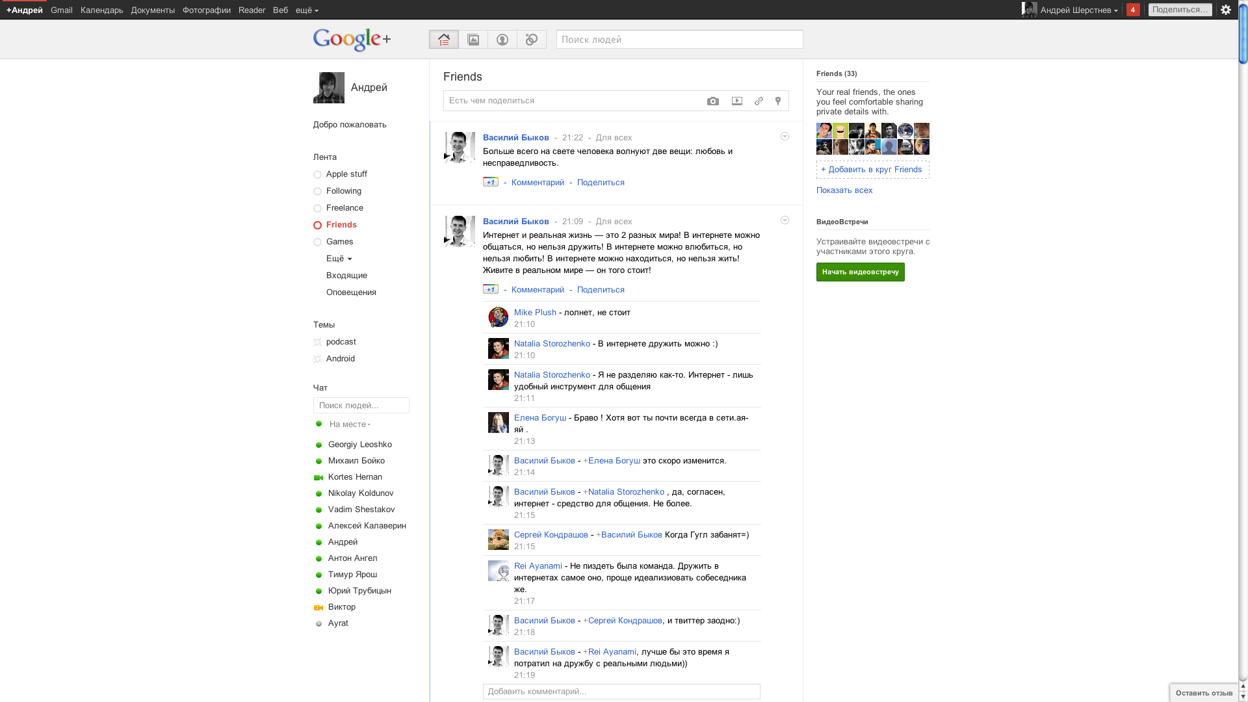Image resolution: width=1248 pixels, height=702 pixels.
Task: Open Календарь from the top bar
Action: coord(102,10)
